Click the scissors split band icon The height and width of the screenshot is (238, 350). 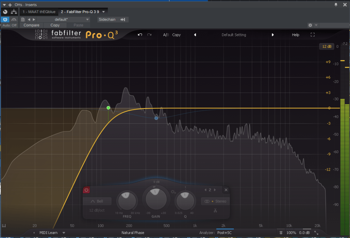pyautogui.click(x=215, y=210)
